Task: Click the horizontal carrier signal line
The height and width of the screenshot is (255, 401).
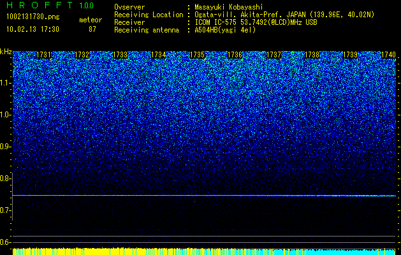Action: pos(204,196)
